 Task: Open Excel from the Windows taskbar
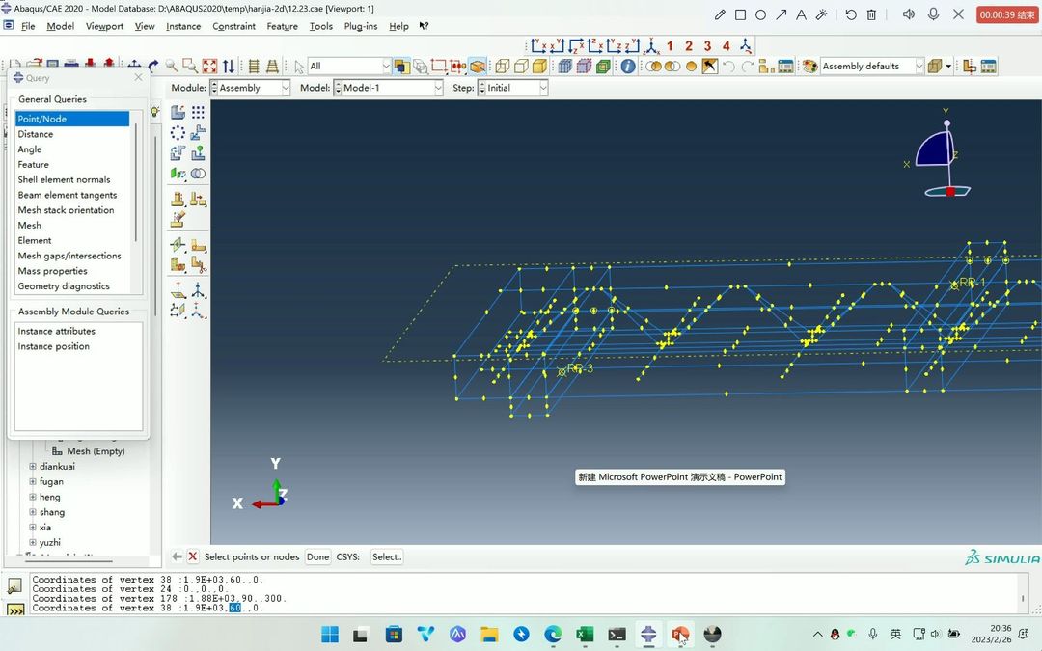click(x=585, y=634)
